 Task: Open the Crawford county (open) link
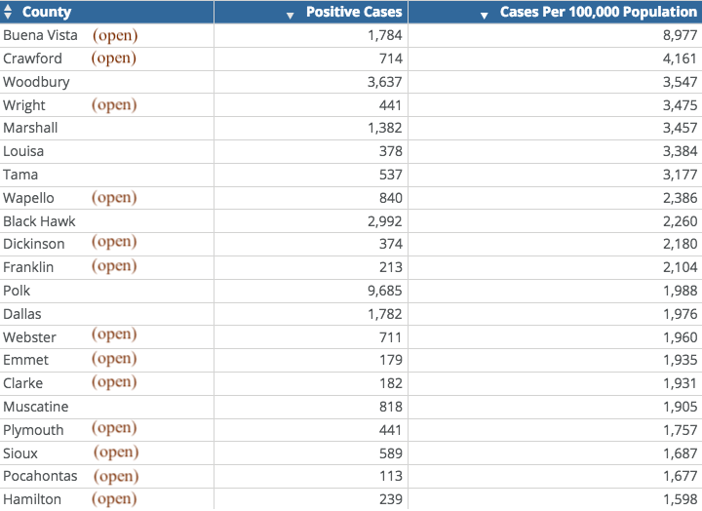(114, 59)
